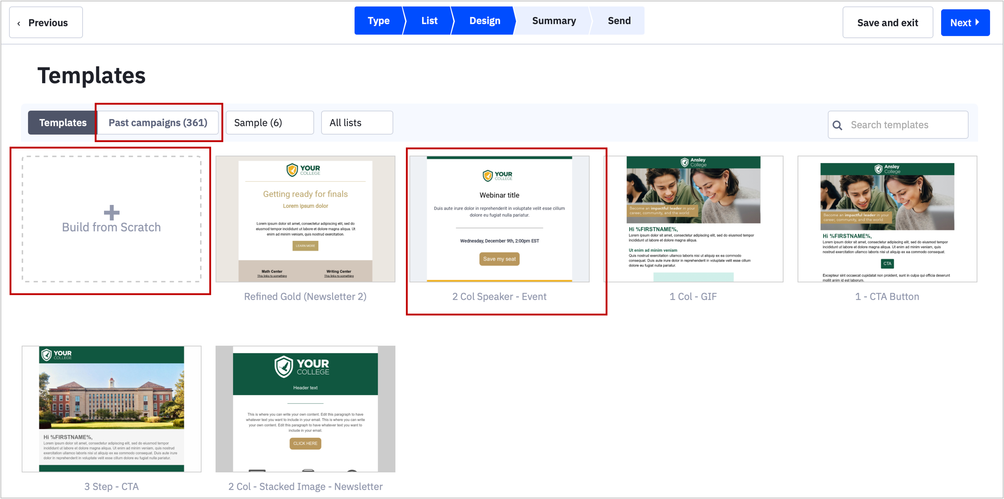Screen dimensions: 1004x499
Task: Click the "3 Step - CTA" label
Action: pos(111,487)
